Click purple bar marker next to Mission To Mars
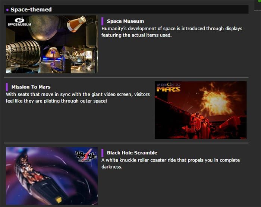 tap(7, 87)
